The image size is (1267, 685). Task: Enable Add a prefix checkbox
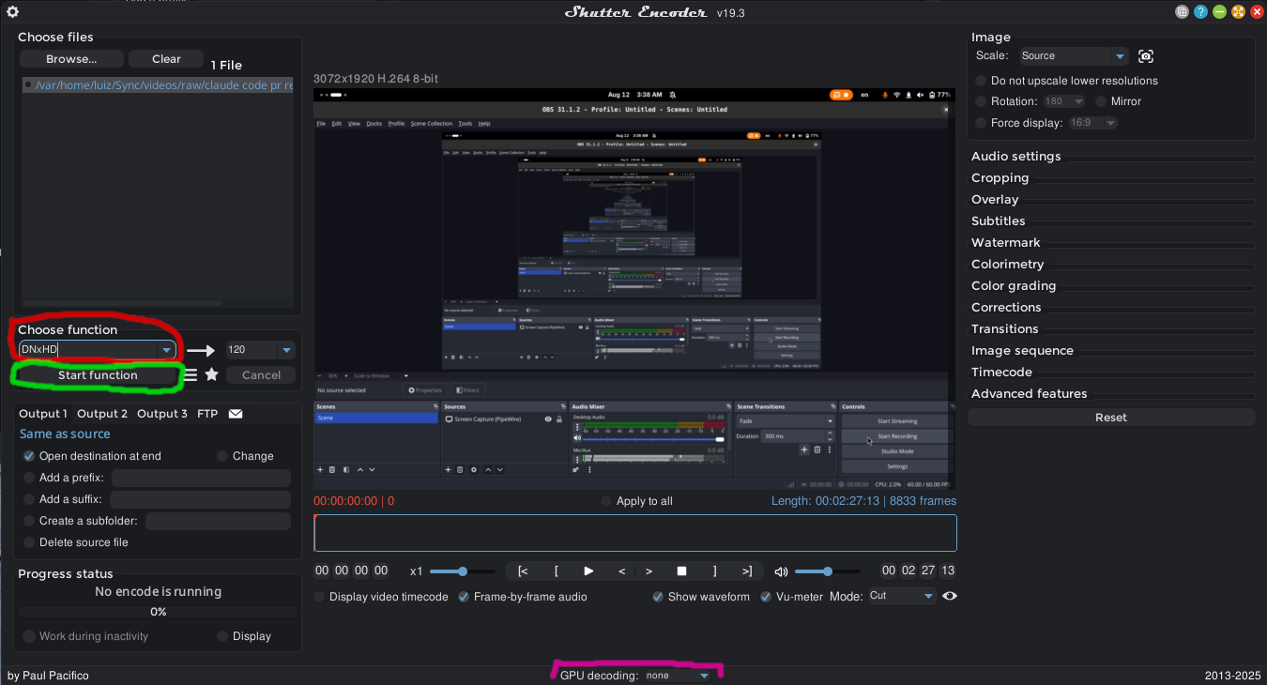pyautogui.click(x=29, y=478)
